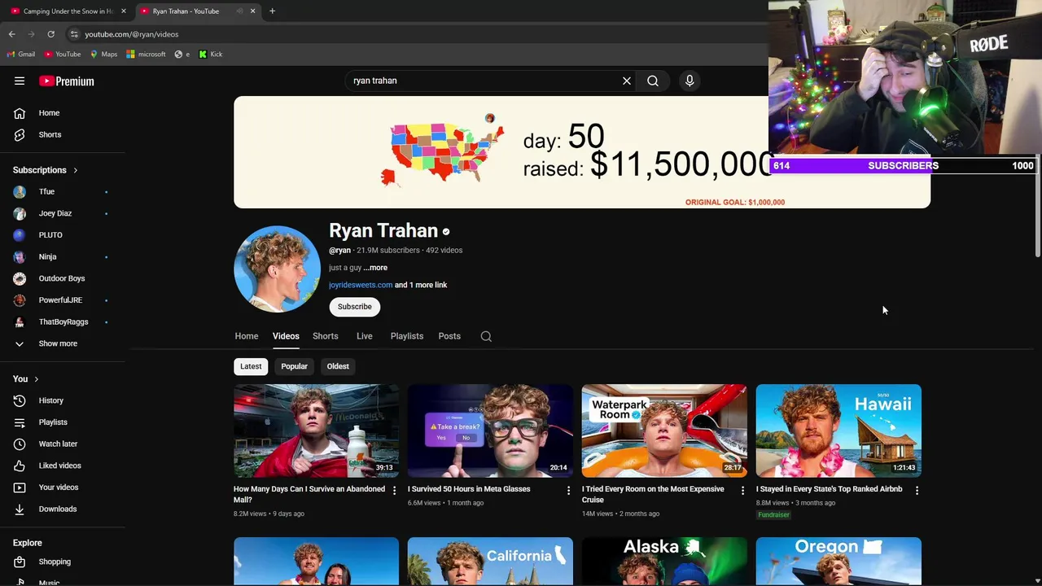Open the Maps bookmark

point(103,54)
